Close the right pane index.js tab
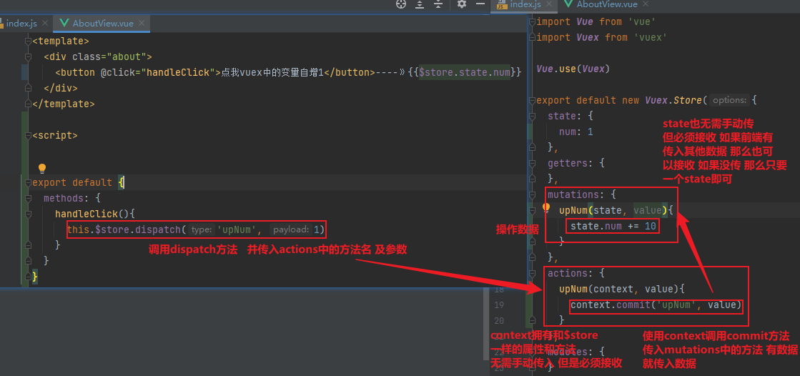This screenshot has width=800, height=376. [549, 4]
